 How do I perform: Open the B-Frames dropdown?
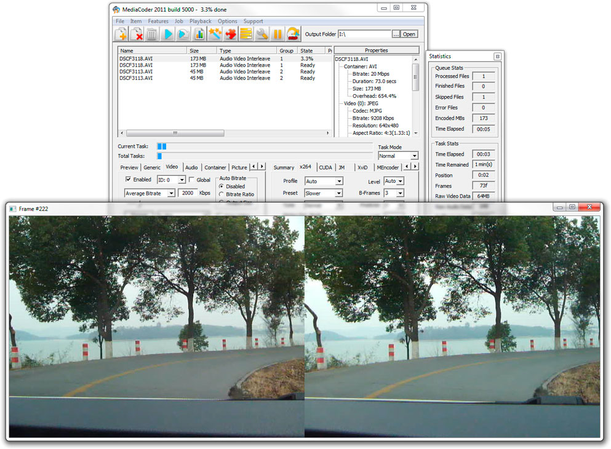click(x=400, y=193)
